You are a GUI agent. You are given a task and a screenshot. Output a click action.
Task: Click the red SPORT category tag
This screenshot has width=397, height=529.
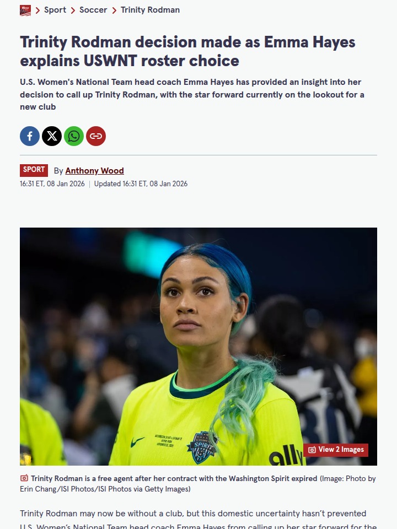pos(34,170)
